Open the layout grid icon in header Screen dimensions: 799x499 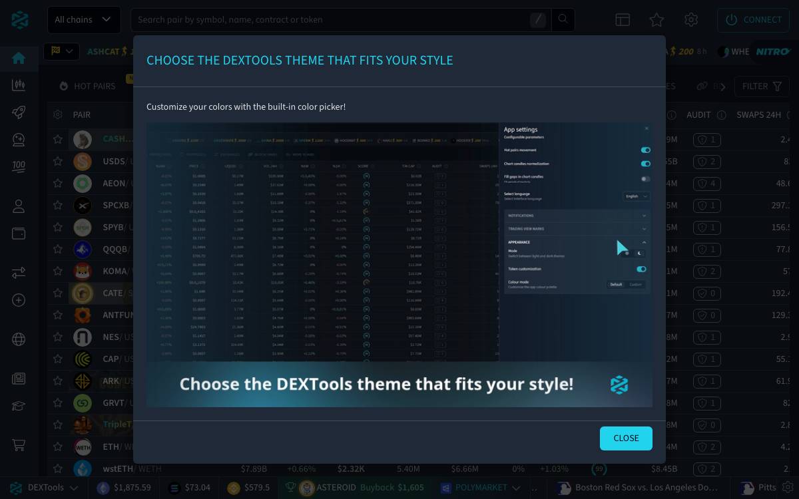click(x=623, y=20)
